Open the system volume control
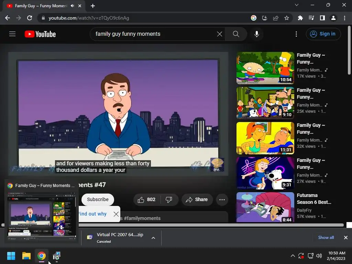This screenshot has width=352, height=264. (319, 256)
